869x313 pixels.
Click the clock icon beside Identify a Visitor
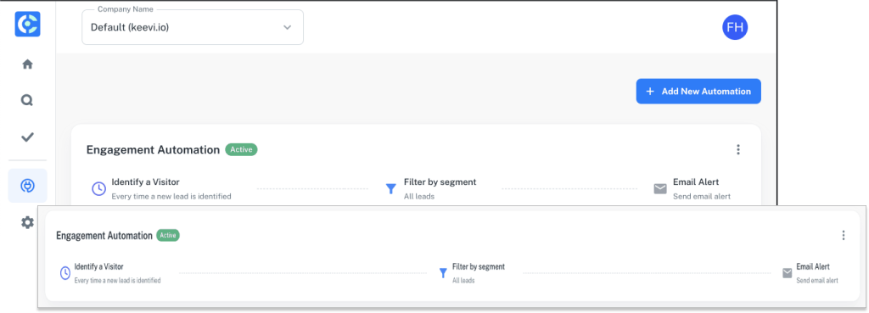tap(98, 188)
